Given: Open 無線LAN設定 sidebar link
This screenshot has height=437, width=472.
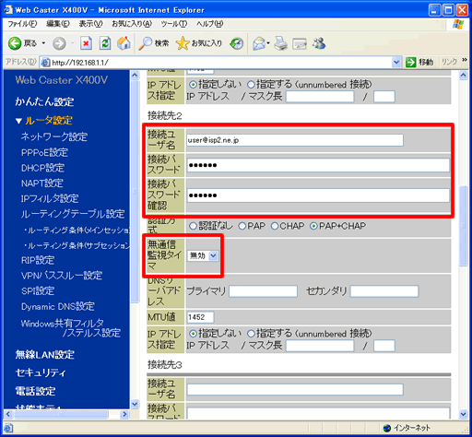Looking at the screenshot, I should tap(45, 355).
